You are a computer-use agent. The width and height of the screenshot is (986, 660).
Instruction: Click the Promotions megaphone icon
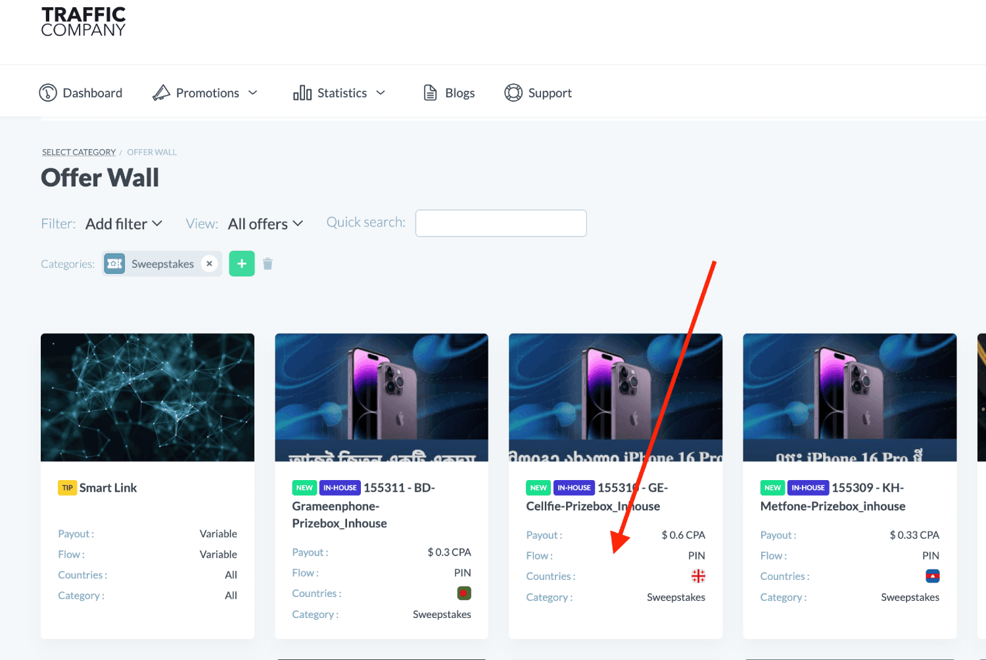click(x=161, y=93)
